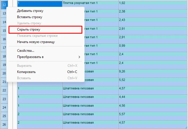Select cell with value 0,99
This screenshot has height=129, width=188.
point(152,46)
